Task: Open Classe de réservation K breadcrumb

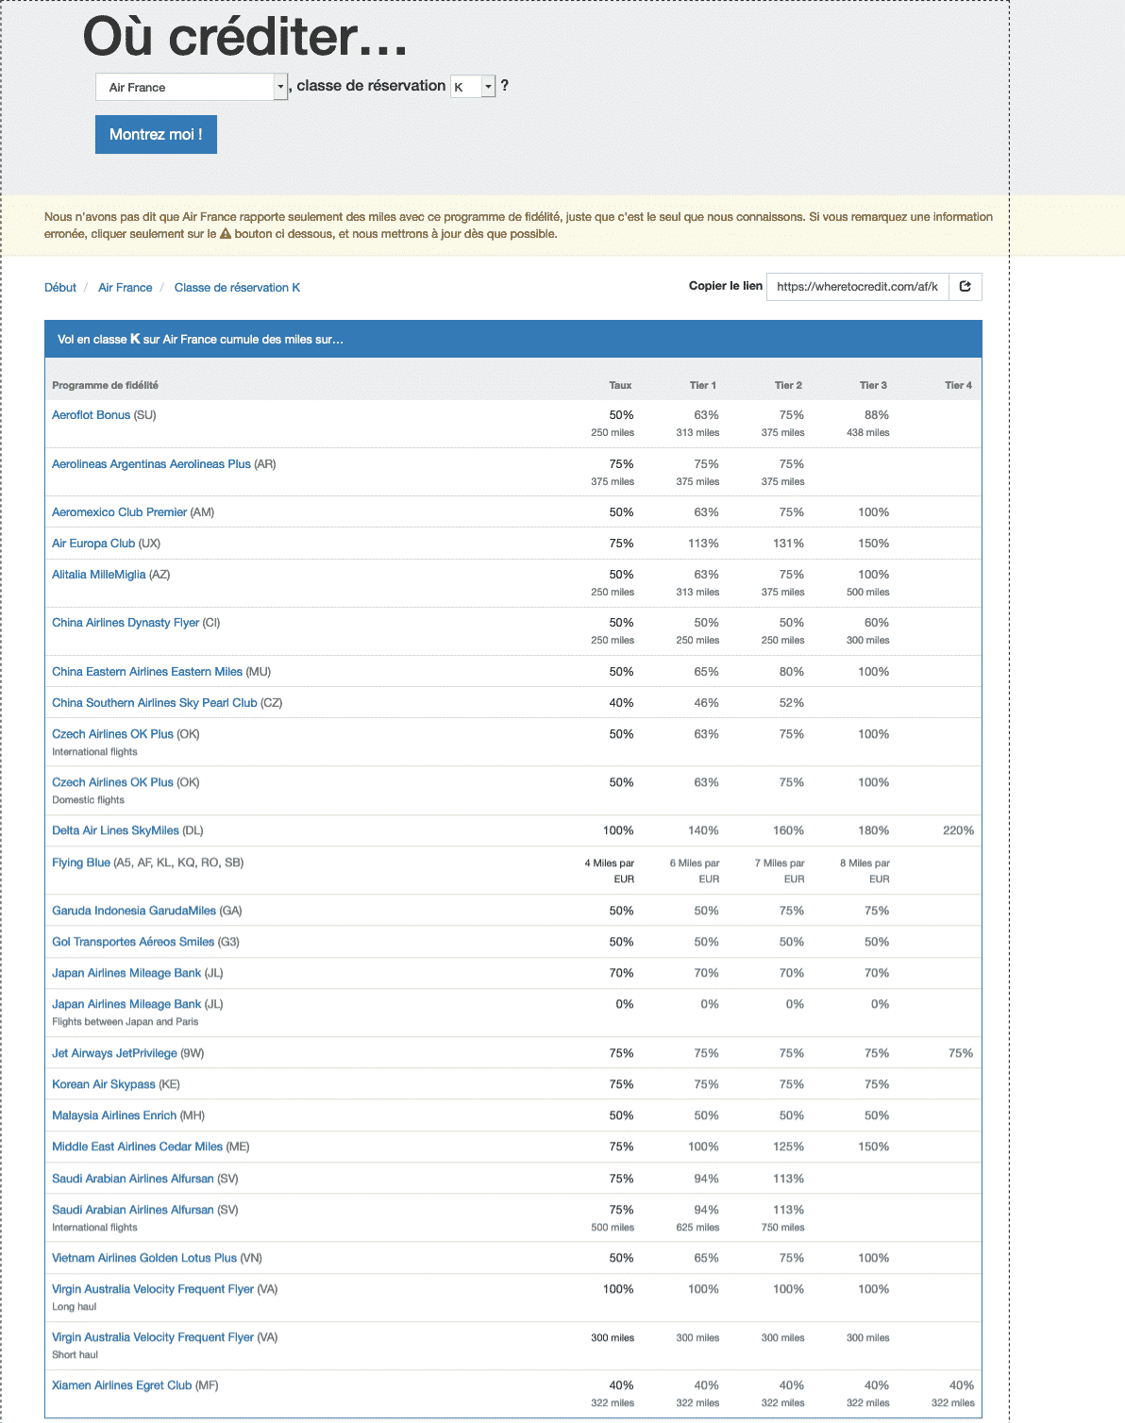Action: tap(237, 288)
